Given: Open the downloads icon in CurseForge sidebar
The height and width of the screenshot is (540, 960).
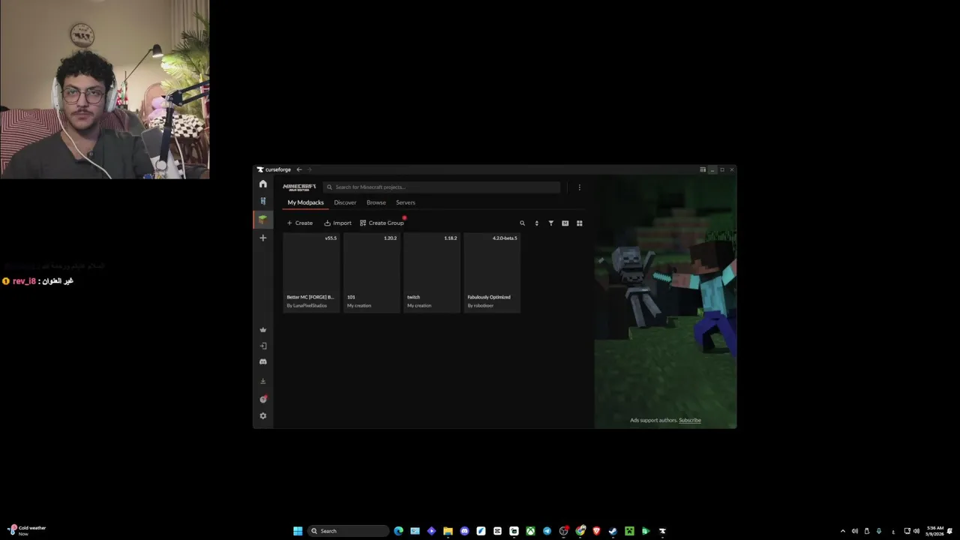Looking at the screenshot, I should point(262,381).
